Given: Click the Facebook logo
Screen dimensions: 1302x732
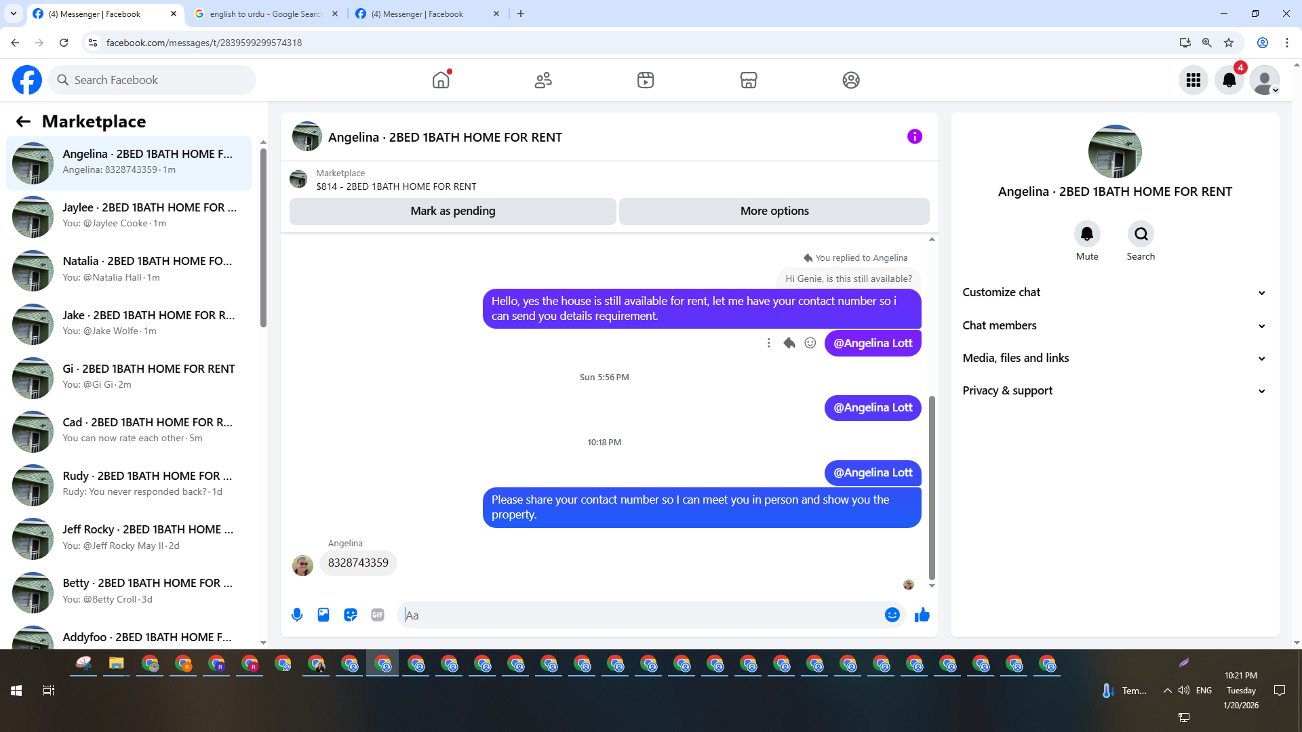Looking at the screenshot, I should click(27, 80).
